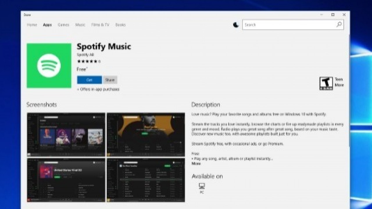Screen dimensions: 372x209
Task: Click the PC device icon
Action: click(202, 186)
